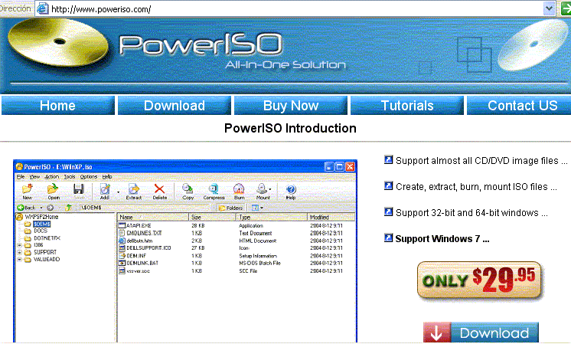
Task: Click the Compress icon
Action: [214, 188]
